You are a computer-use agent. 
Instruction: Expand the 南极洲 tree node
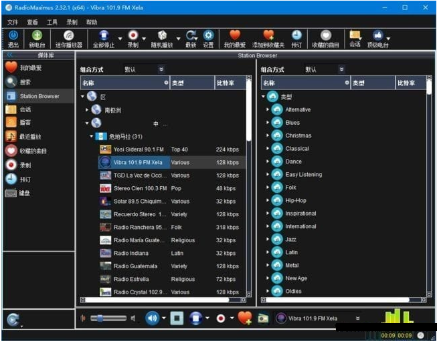pyautogui.click(x=87, y=110)
